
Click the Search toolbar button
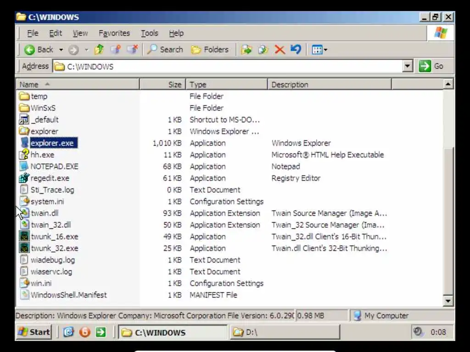click(165, 49)
